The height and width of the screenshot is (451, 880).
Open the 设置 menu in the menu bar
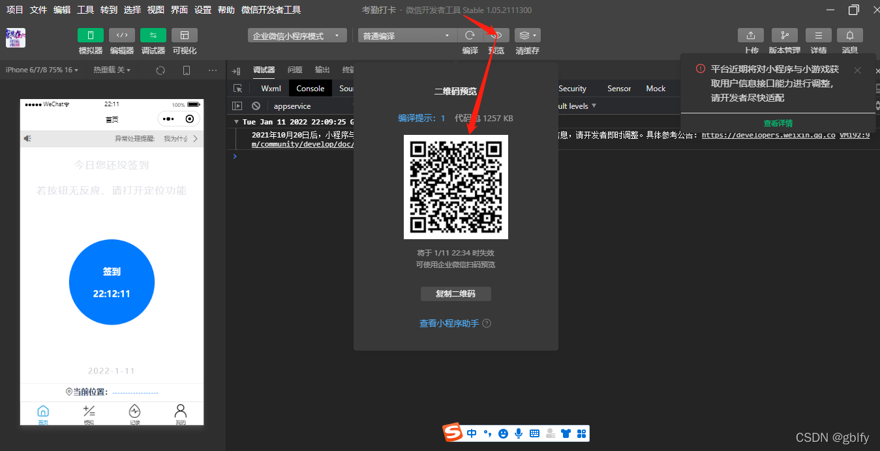click(202, 9)
